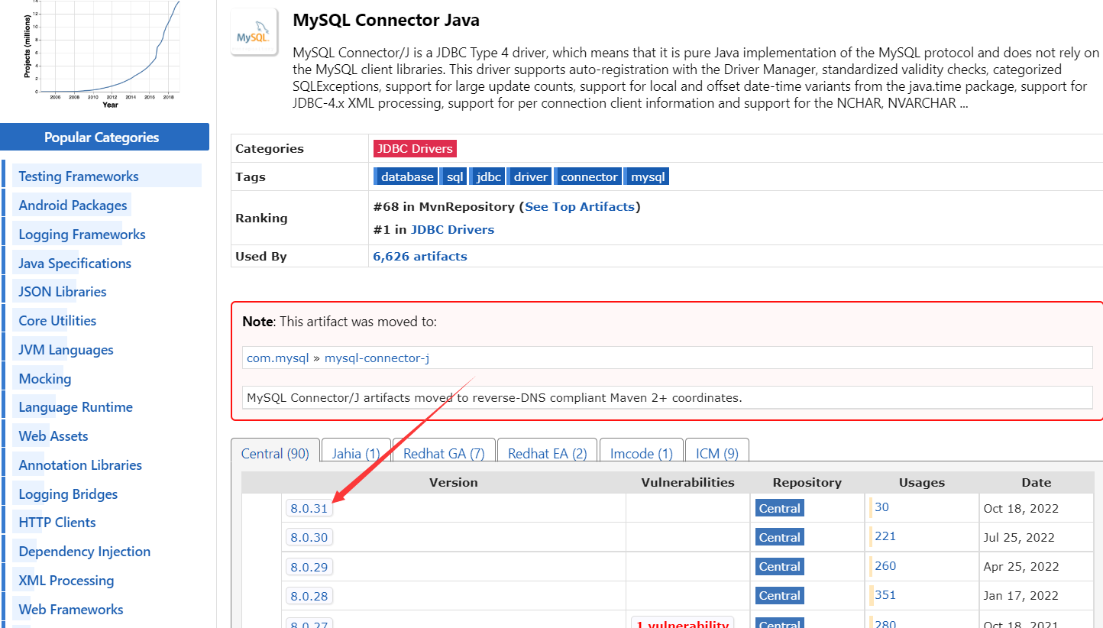Open XML Processing category
Screen dimensions: 1103x628
point(66,581)
